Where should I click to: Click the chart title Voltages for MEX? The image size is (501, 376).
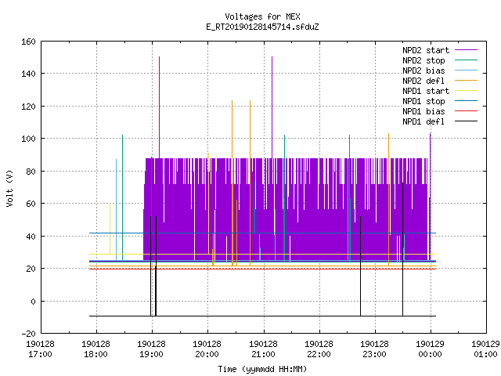(262, 16)
